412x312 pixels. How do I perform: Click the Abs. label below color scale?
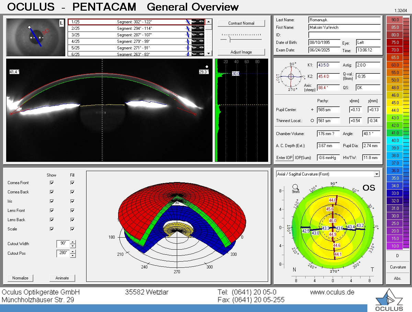(398, 278)
